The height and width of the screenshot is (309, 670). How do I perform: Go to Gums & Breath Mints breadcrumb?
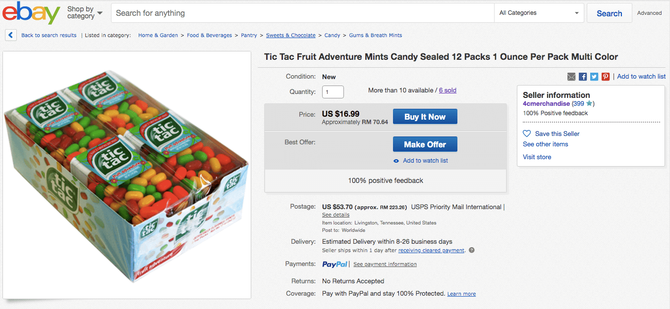(375, 35)
